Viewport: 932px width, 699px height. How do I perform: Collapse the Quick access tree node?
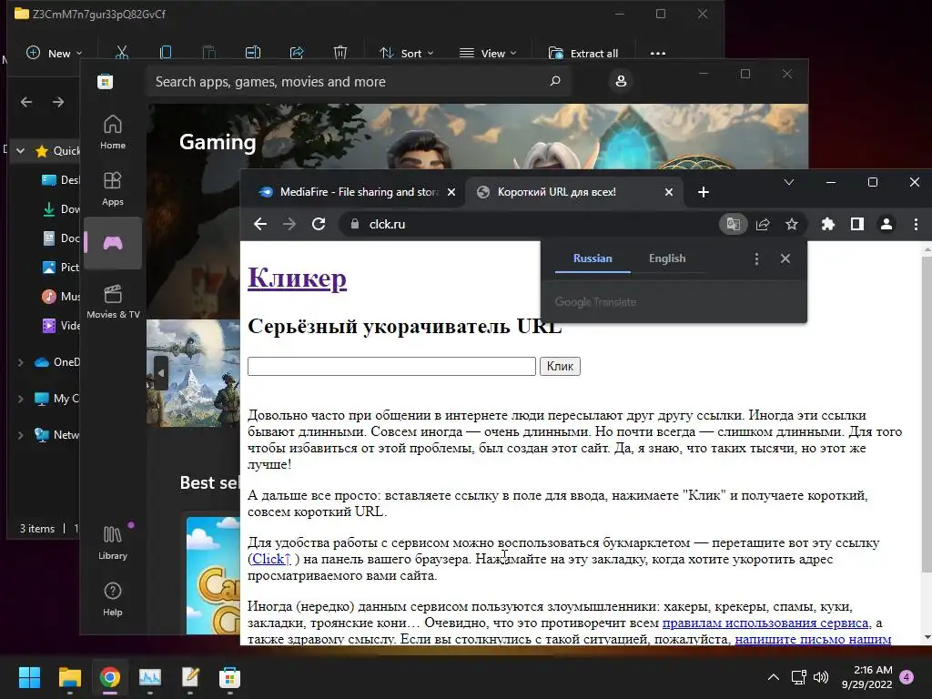click(20, 151)
